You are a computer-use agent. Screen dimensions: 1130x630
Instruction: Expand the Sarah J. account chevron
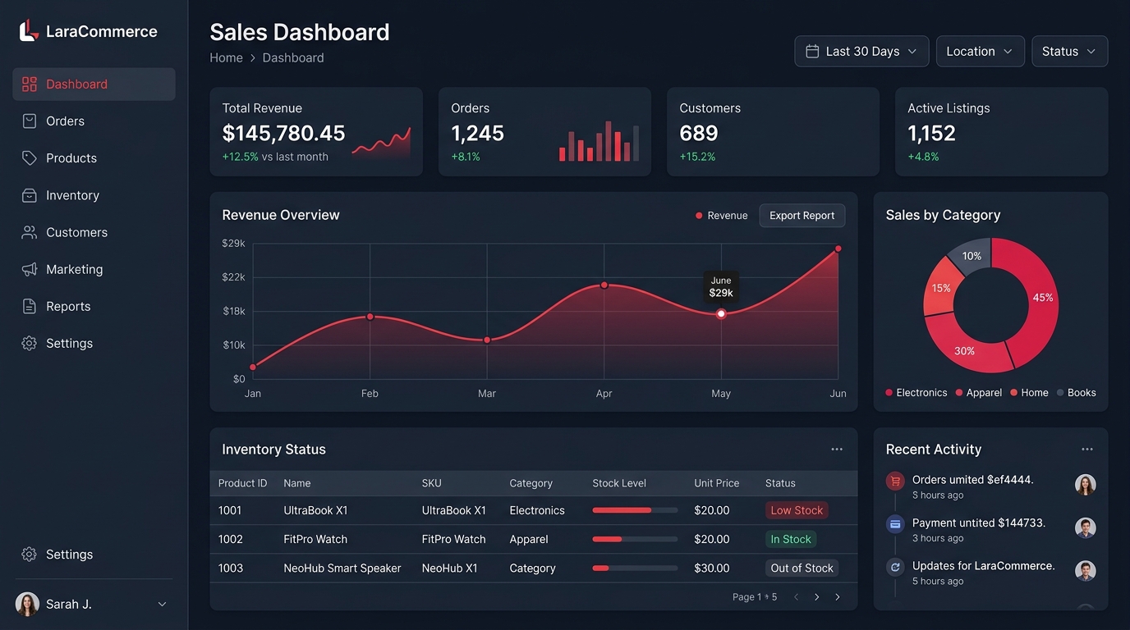[162, 605]
